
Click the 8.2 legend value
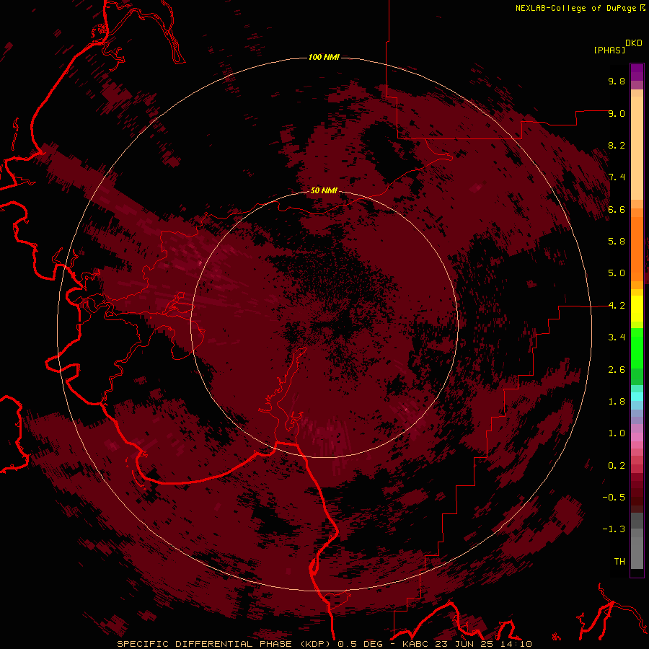pyautogui.click(x=617, y=145)
